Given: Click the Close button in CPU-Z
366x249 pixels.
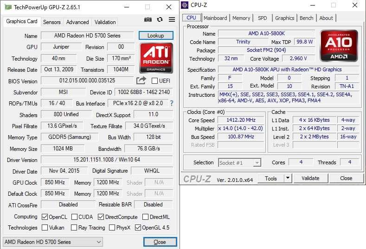Looking at the screenshot, I should click(x=346, y=178).
